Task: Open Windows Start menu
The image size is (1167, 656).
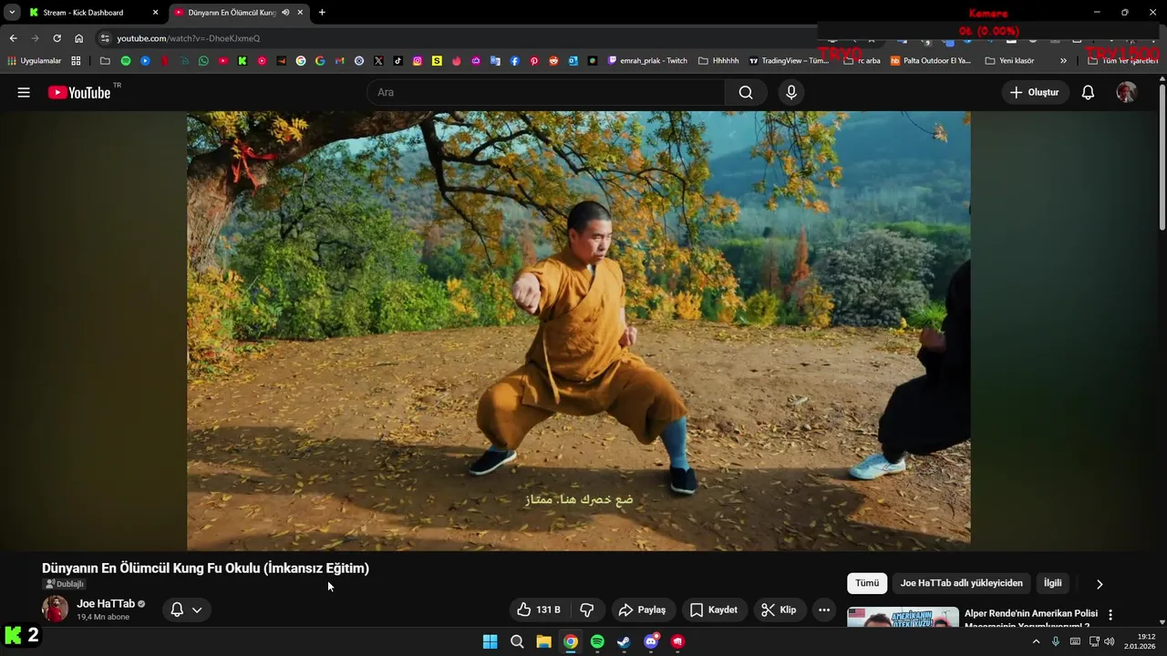Action: pos(490,641)
